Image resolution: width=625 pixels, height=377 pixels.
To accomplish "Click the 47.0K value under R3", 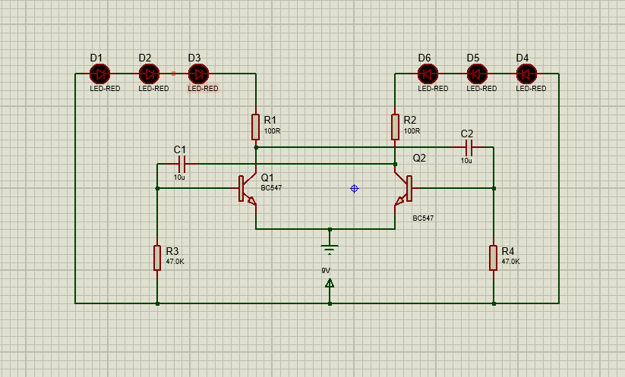I will [175, 262].
